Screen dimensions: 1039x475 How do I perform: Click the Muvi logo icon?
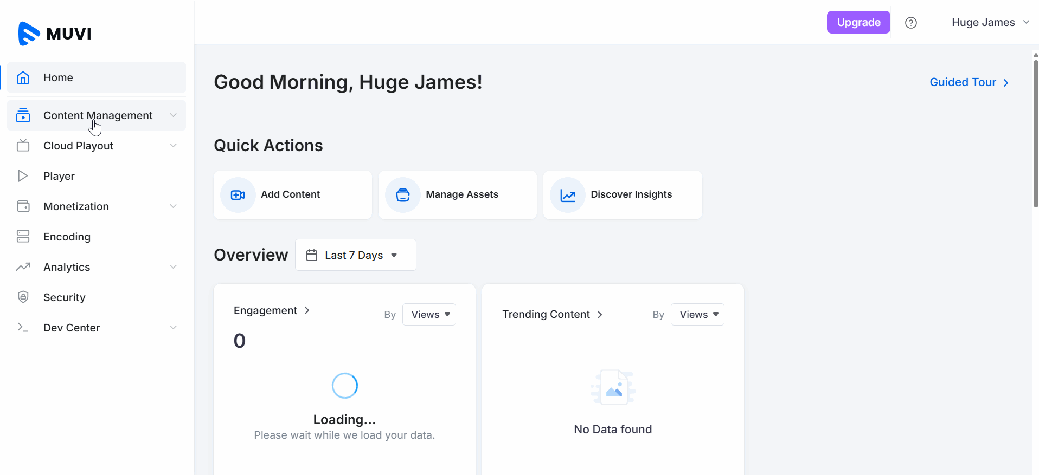pyautogui.click(x=29, y=34)
